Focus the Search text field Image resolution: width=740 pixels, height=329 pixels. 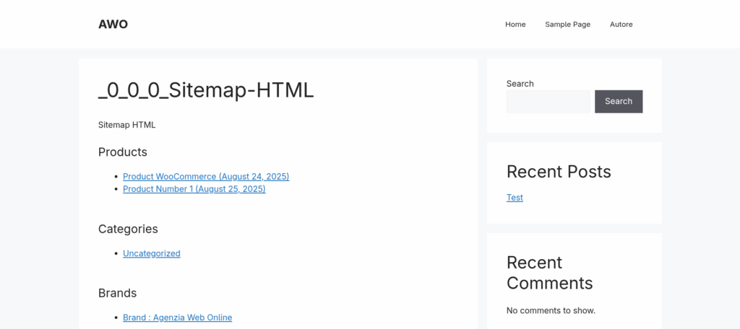(x=548, y=101)
